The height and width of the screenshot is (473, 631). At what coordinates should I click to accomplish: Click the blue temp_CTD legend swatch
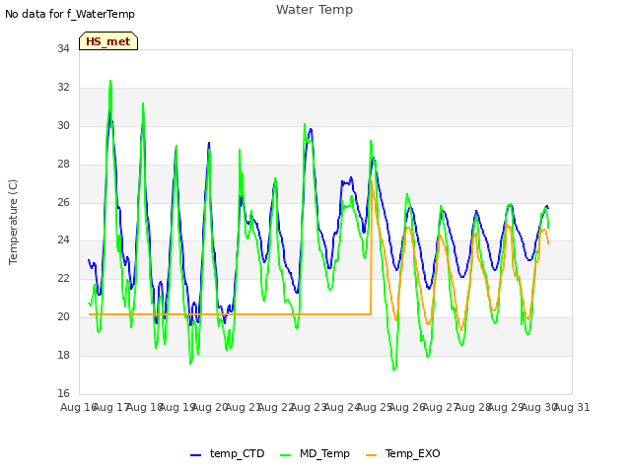(x=195, y=455)
